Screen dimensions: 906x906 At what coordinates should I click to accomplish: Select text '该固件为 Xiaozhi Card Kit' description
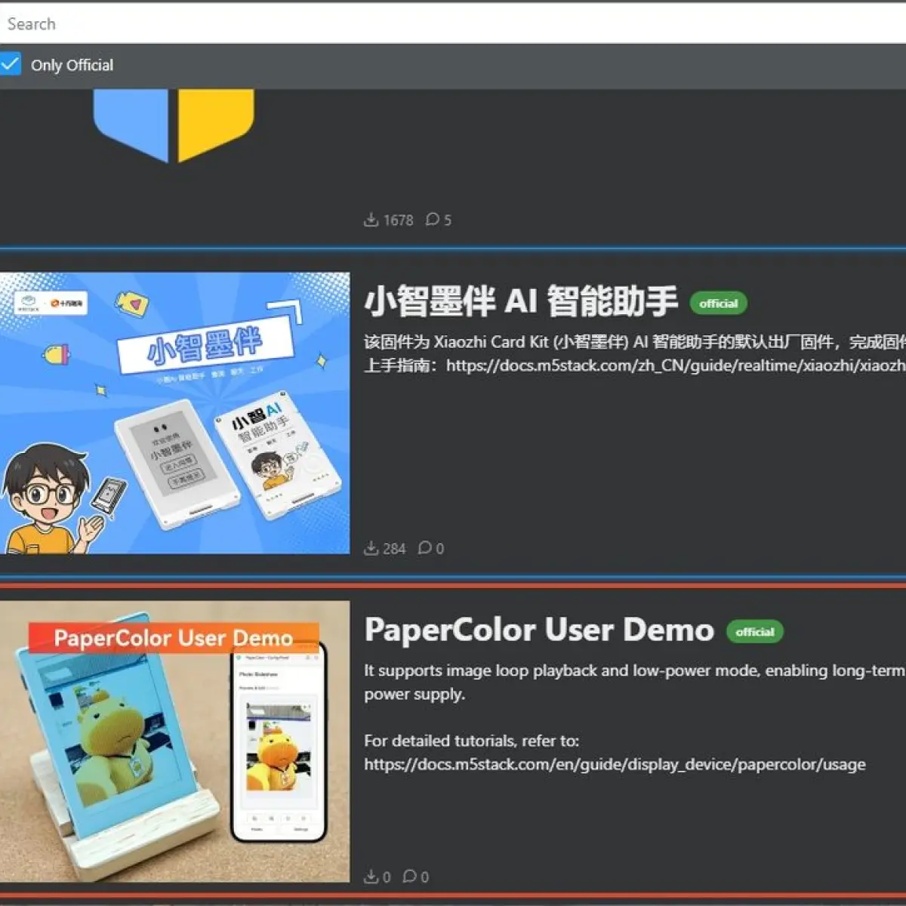point(456,342)
